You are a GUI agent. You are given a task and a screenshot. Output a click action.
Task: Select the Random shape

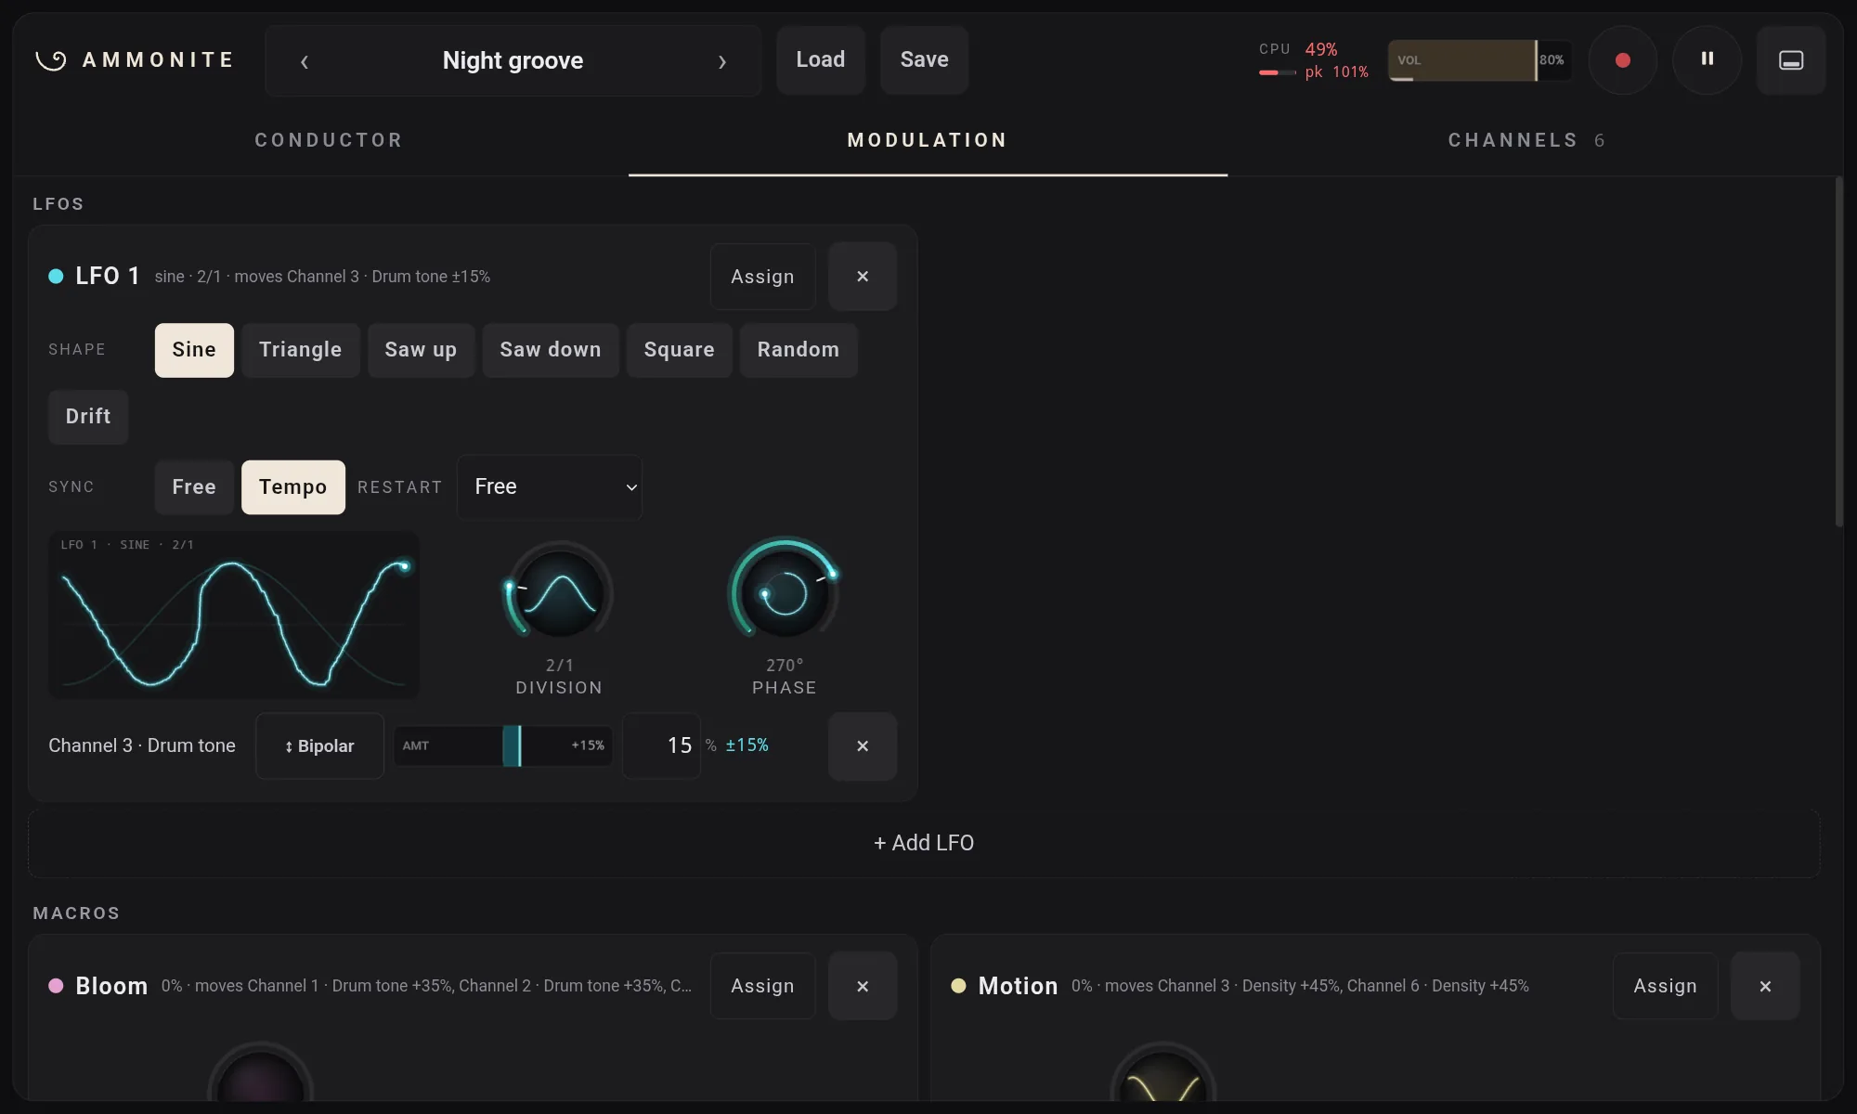point(799,350)
